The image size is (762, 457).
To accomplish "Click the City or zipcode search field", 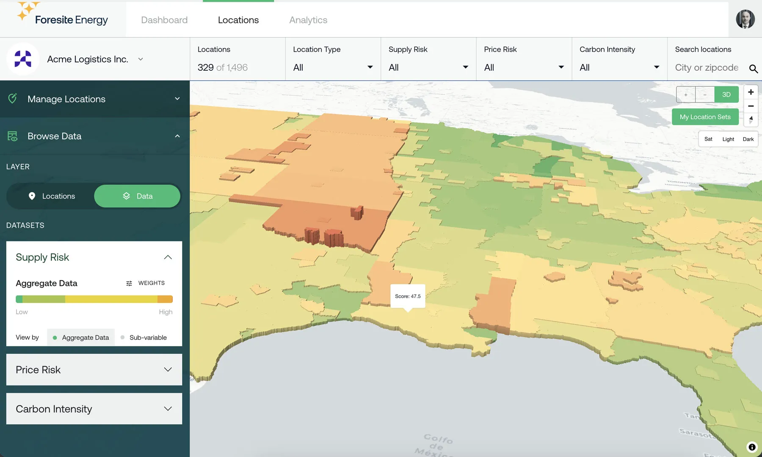I will pyautogui.click(x=706, y=68).
